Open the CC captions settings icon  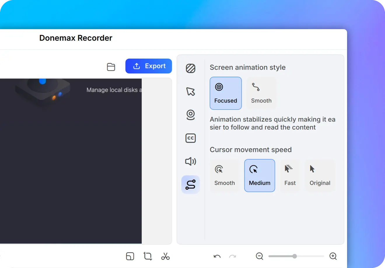(x=190, y=138)
